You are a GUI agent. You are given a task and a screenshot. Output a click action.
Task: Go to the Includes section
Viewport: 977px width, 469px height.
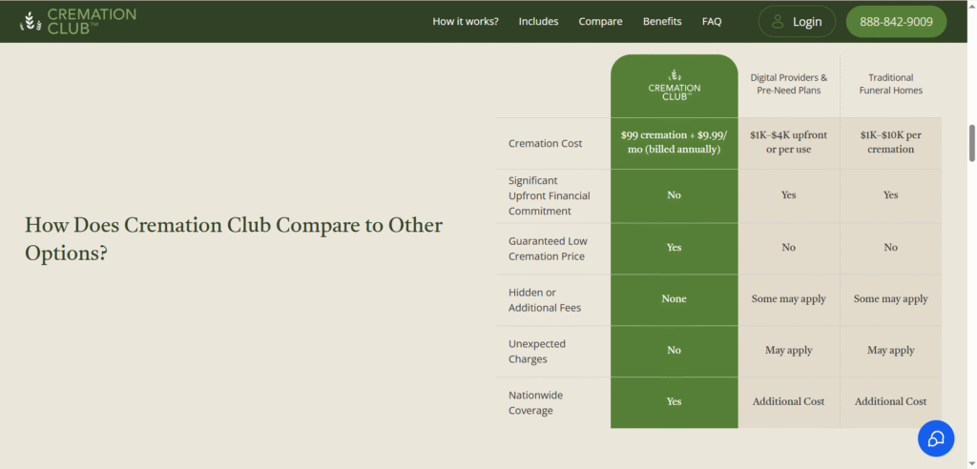(x=538, y=21)
